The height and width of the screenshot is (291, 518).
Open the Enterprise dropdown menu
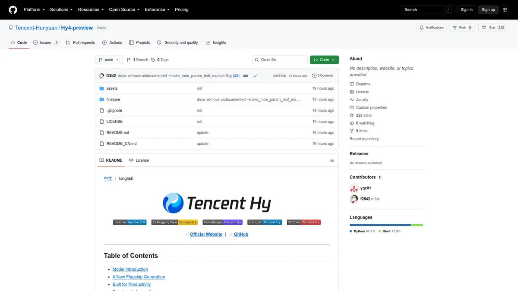(157, 9)
